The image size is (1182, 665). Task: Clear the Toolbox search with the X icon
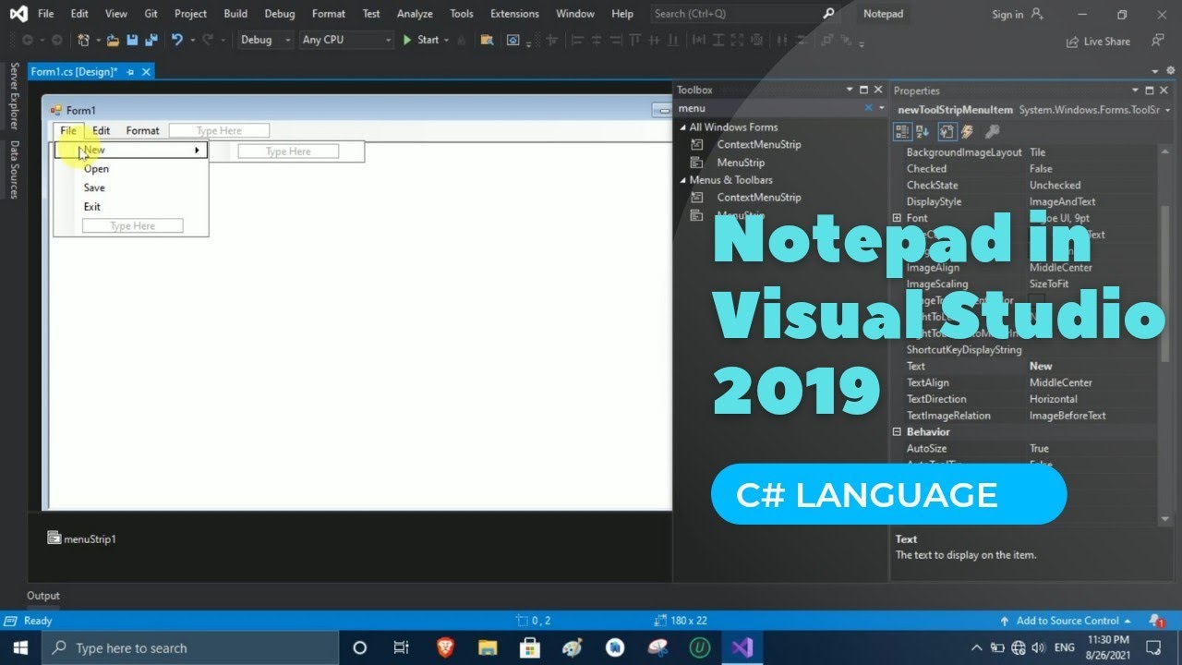point(869,108)
